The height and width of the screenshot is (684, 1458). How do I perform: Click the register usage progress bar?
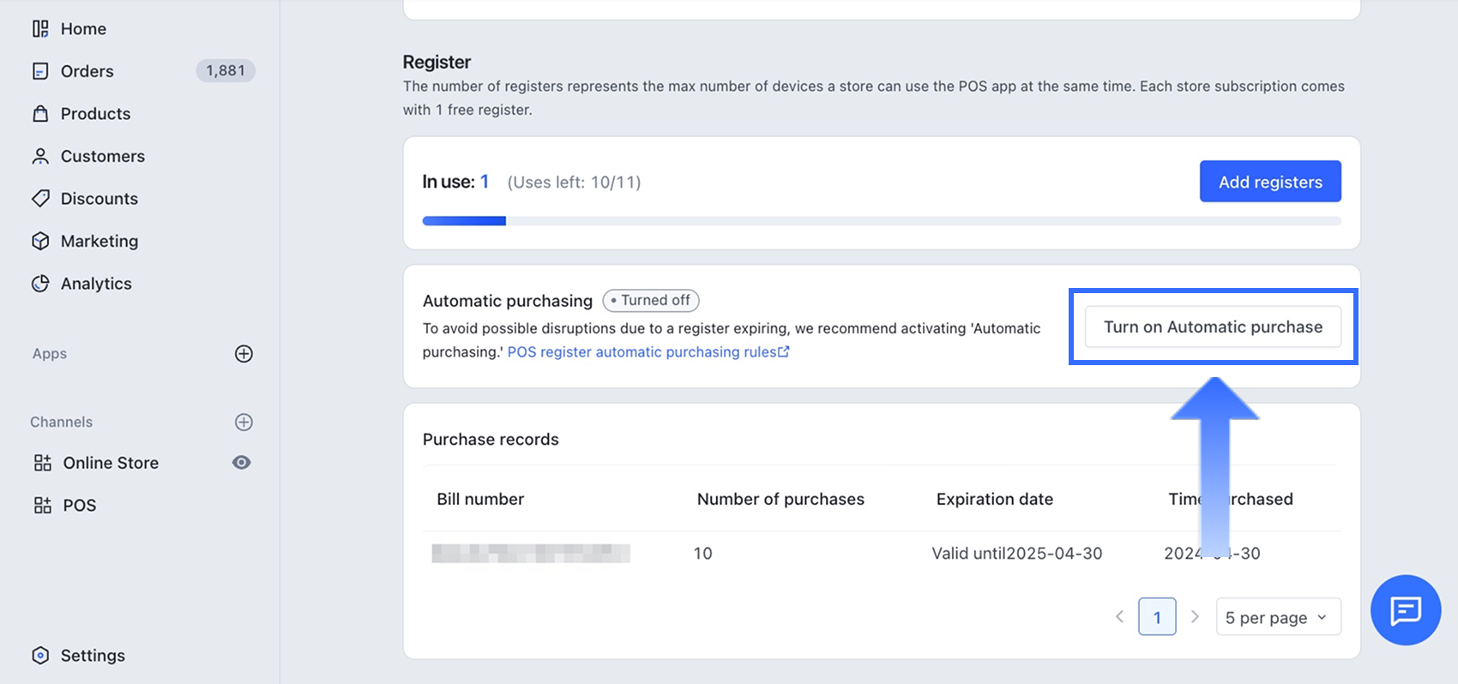[881, 221]
